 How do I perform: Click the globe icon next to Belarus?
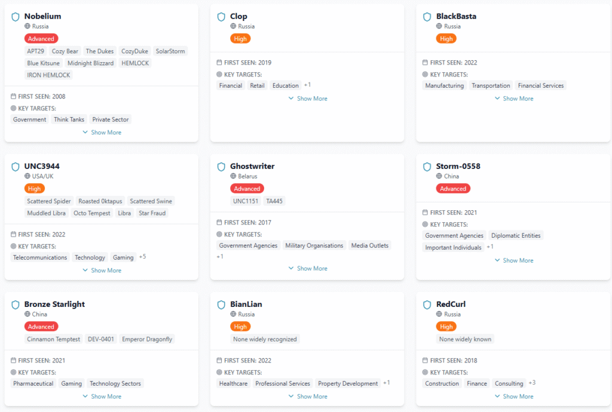233,176
